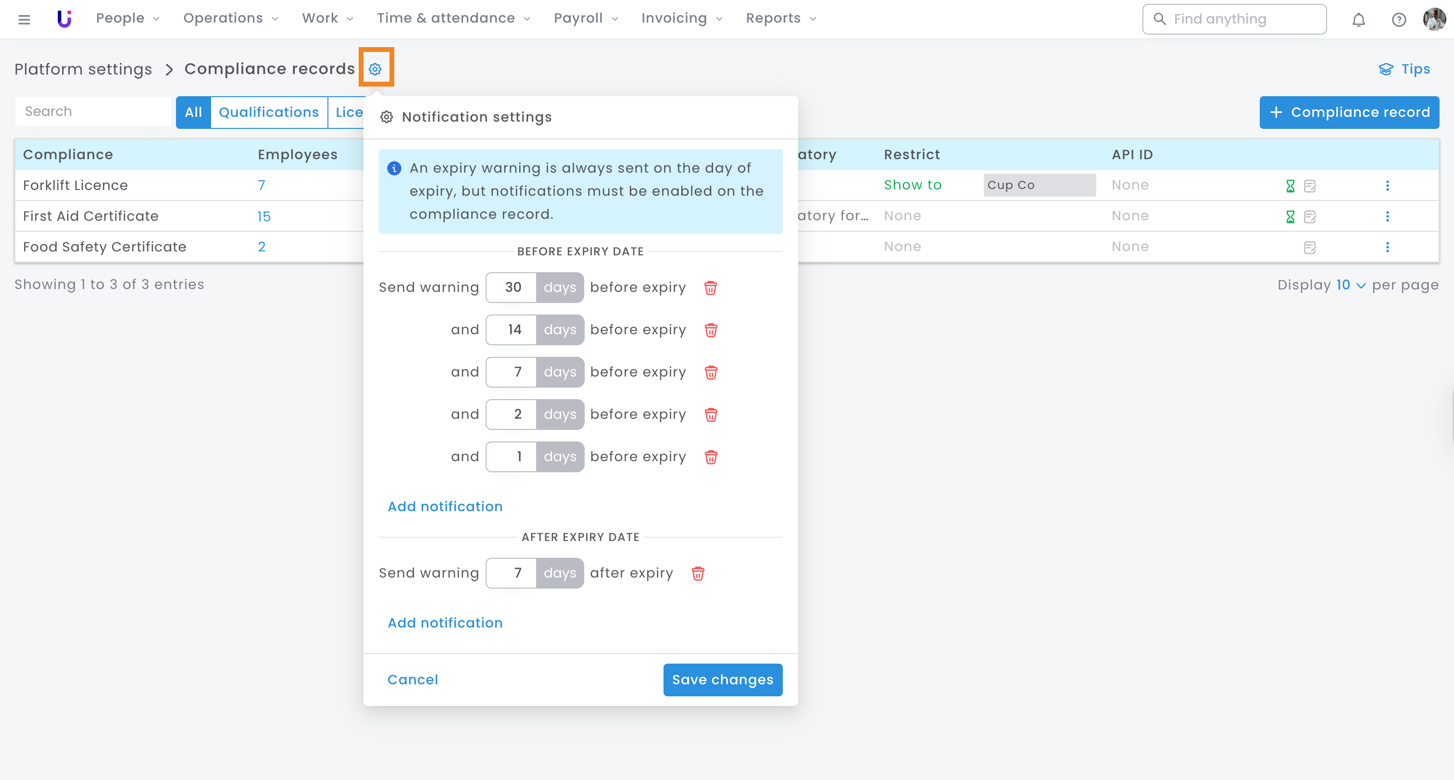The image size is (1454, 780).
Task: Click the 2 days before expiry field
Action: [512, 414]
